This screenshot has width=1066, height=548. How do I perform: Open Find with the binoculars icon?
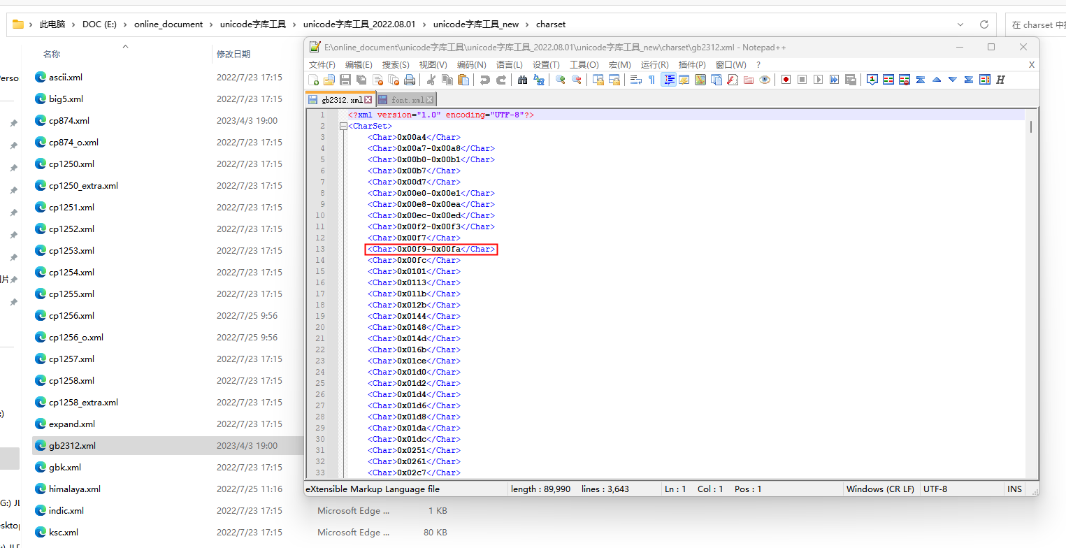[522, 80]
